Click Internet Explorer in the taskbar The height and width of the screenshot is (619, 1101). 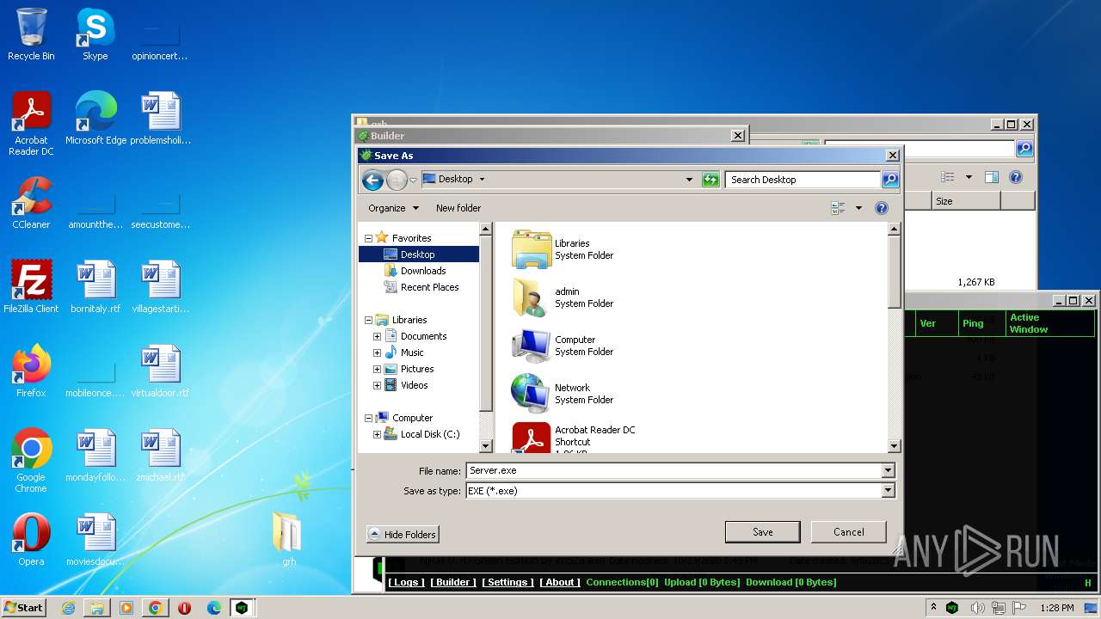(68, 608)
